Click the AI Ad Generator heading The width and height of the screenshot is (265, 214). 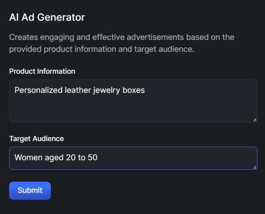click(x=47, y=18)
